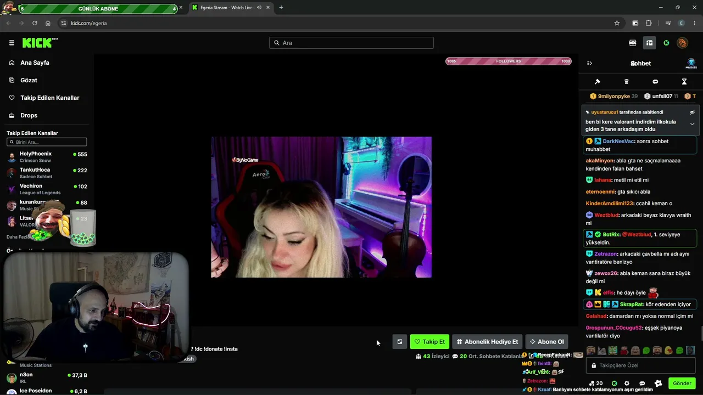
Task: Click the first quick emote above chat input
Action: 591,350
